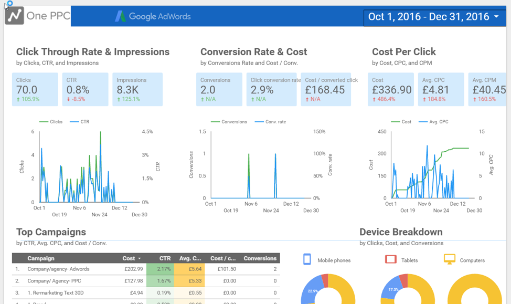Click the green 2.17% CTR cell
511x304 pixels.
[160, 269]
